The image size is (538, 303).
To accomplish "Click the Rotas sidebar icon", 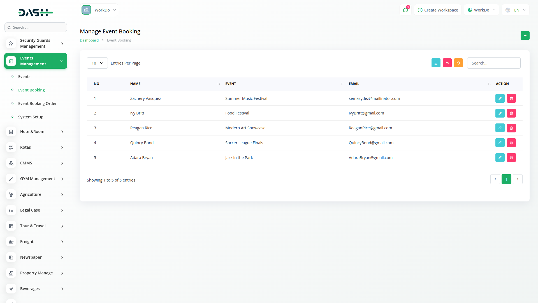I will [11, 147].
